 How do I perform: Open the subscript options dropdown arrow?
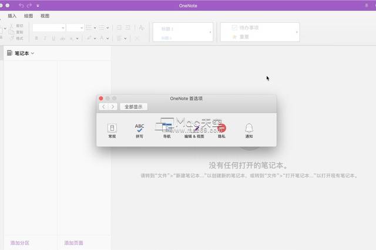77,39
